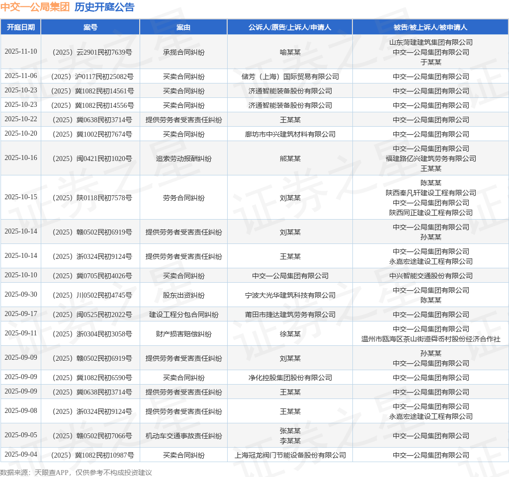Viewport: 509px width, 477px height.
Task: Click defendant 福建路亿兴建筑劳务有限公司
Action: tap(431, 159)
